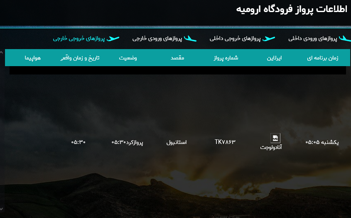Click the زمان برنامه ای column header

click(x=323, y=58)
